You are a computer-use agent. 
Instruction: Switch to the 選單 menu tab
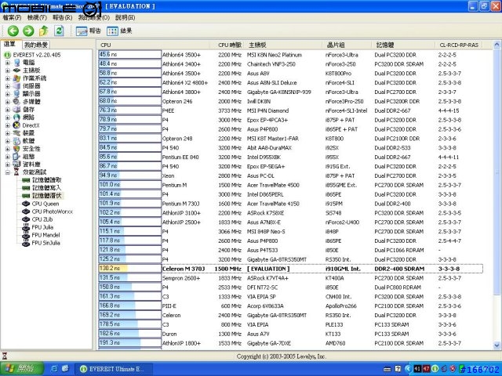pos(10,44)
